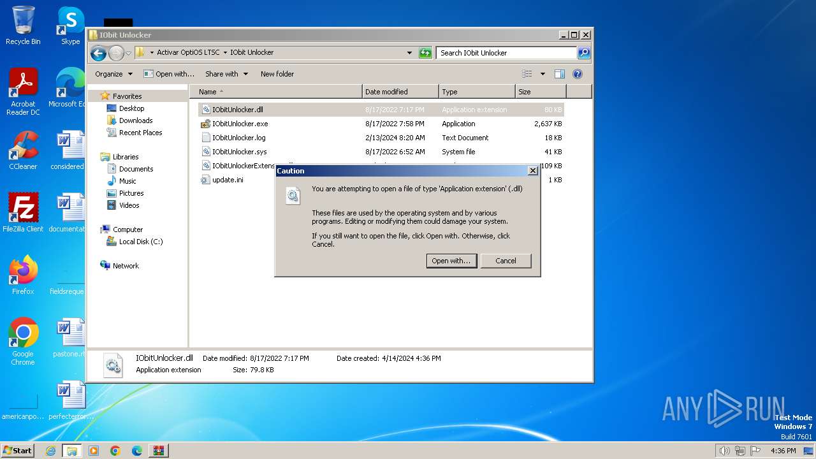
Task: Open the pastone Word document on desktop
Action: click(70, 338)
